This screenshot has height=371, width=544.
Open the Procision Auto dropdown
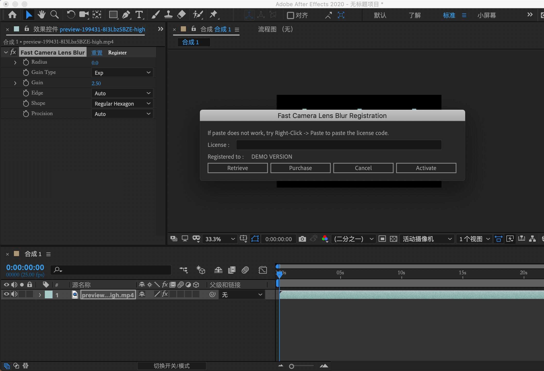click(x=122, y=114)
